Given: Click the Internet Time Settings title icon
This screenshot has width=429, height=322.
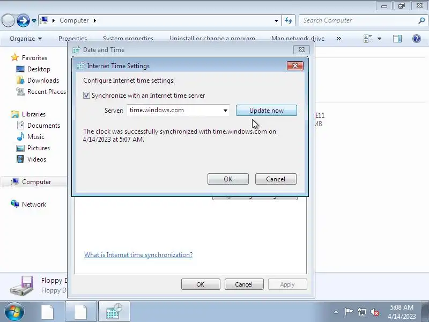Looking at the screenshot, I should point(80,65).
